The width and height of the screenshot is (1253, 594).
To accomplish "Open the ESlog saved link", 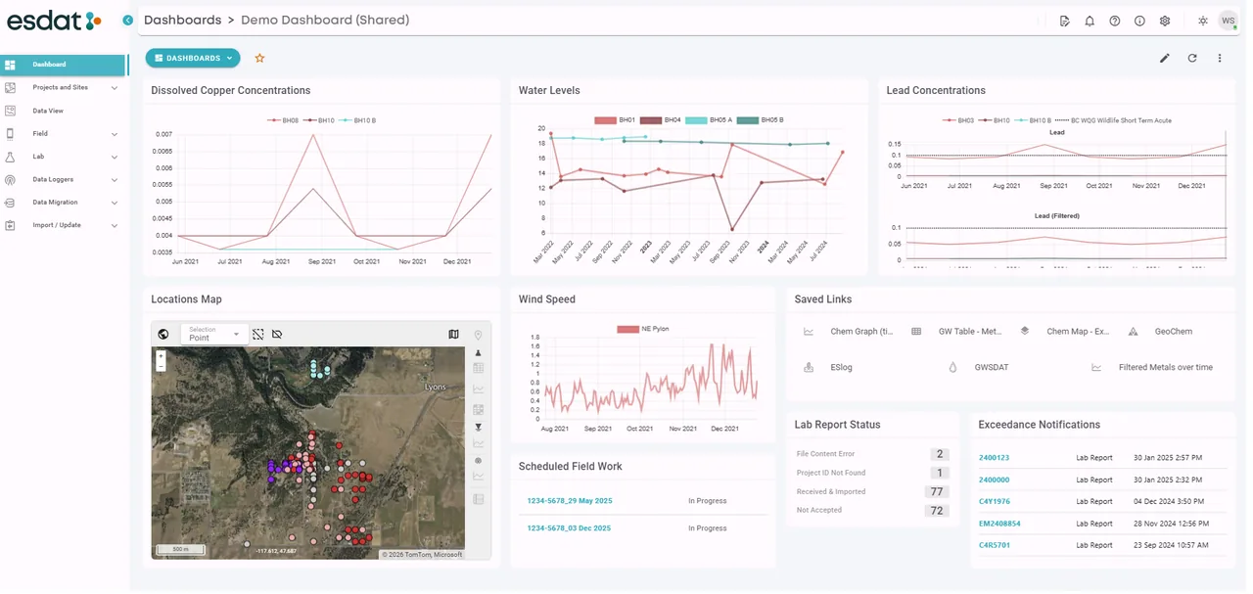I will pyautogui.click(x=841, y=368).
